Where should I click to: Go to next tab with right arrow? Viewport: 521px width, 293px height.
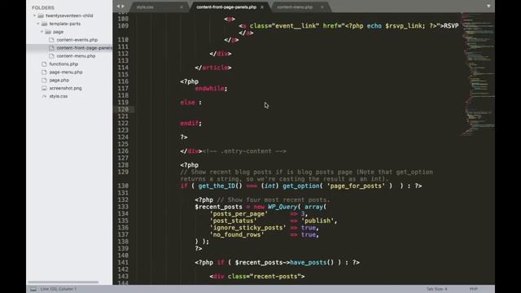click(x=123, y=7)
